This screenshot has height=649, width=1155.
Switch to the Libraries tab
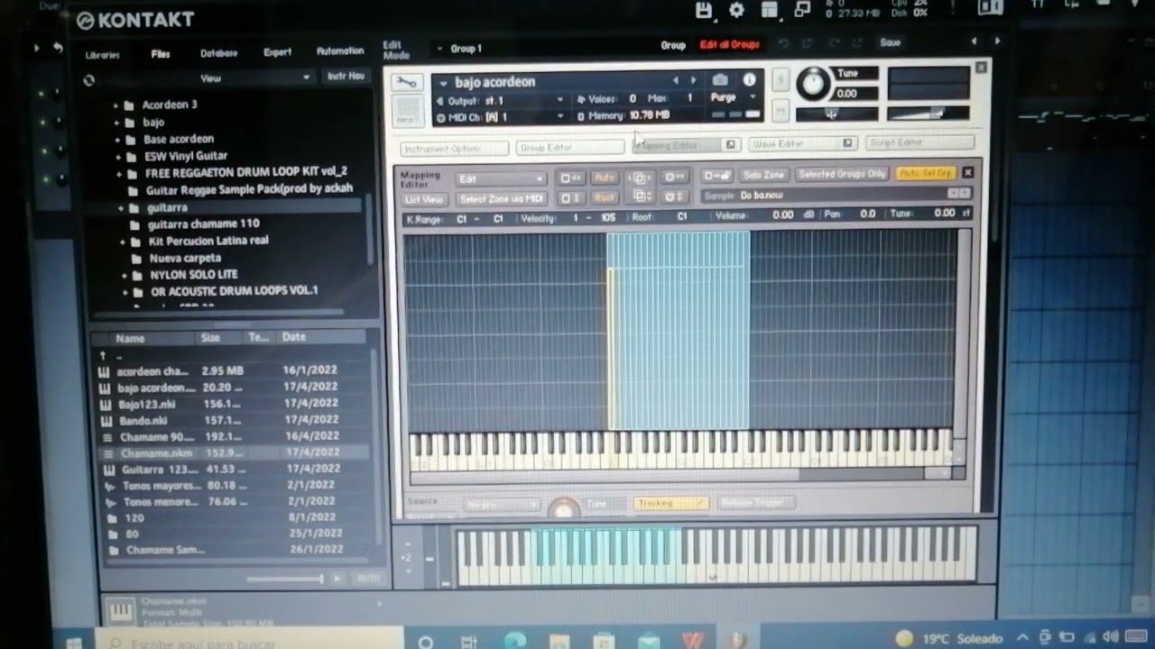tap(103, 55)
